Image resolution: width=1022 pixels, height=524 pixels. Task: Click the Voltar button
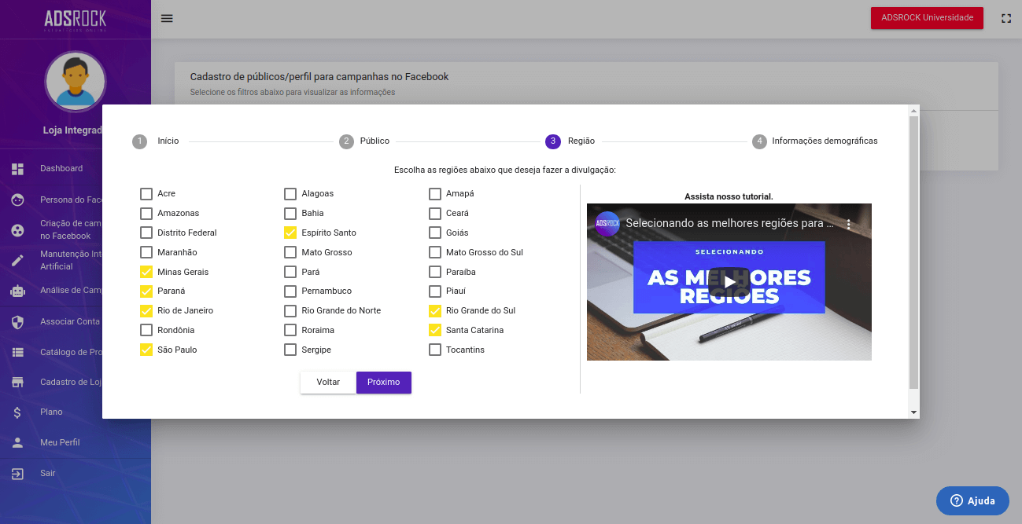(x=328, y=383)
